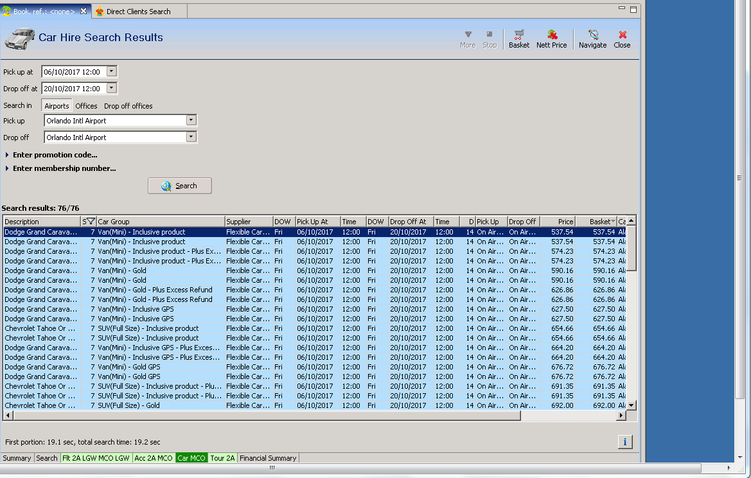Click the More arrow icon
This screenshot has height=478, width=751.
468,35
